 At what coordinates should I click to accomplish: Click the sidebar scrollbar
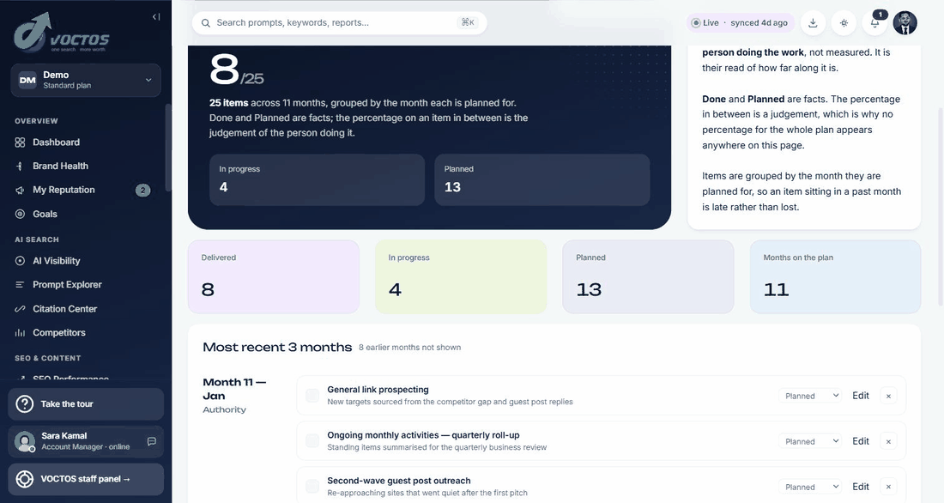coord(168,148)
